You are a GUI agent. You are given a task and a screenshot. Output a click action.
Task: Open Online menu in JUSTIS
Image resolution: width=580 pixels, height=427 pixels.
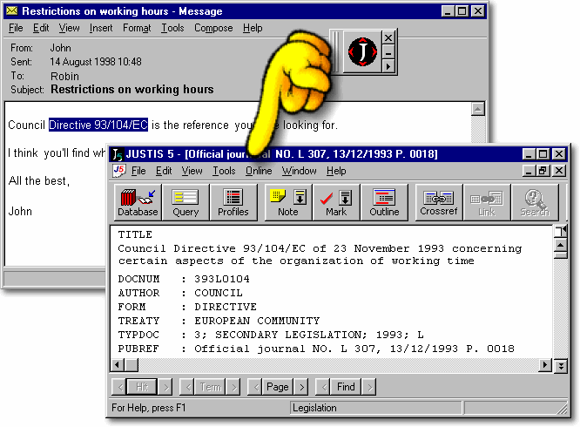pos(259,171)
